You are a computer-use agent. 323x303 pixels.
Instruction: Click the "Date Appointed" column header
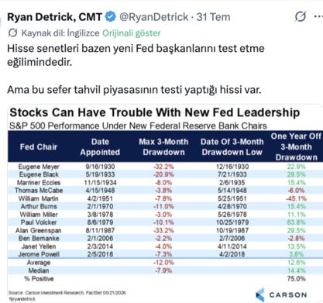[100, 146]
